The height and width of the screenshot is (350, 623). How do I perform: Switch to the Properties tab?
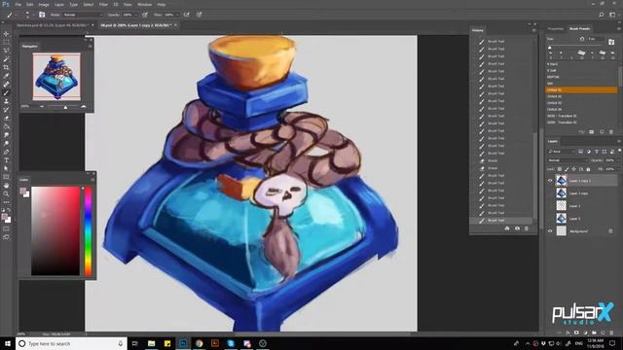pos(556,28)
